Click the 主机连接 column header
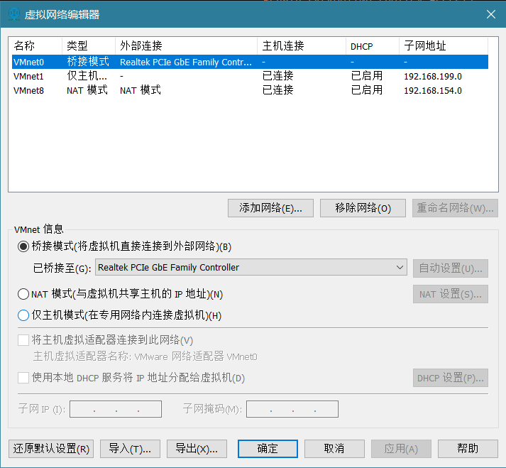Image resolution: width=506 pixels, height=468 pixels. pyautogui.click(x=302, y=46)
